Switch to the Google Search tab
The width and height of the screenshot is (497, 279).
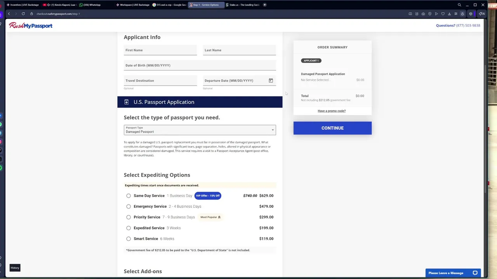point(169,5)
